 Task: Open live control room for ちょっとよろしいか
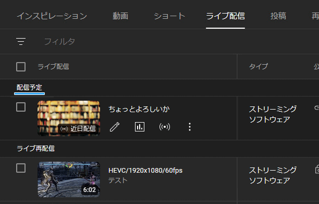pyautogui.click(x=165, y=127)
